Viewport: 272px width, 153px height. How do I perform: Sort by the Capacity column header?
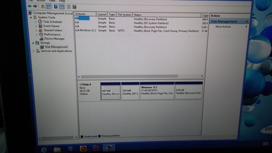[205, 15]
